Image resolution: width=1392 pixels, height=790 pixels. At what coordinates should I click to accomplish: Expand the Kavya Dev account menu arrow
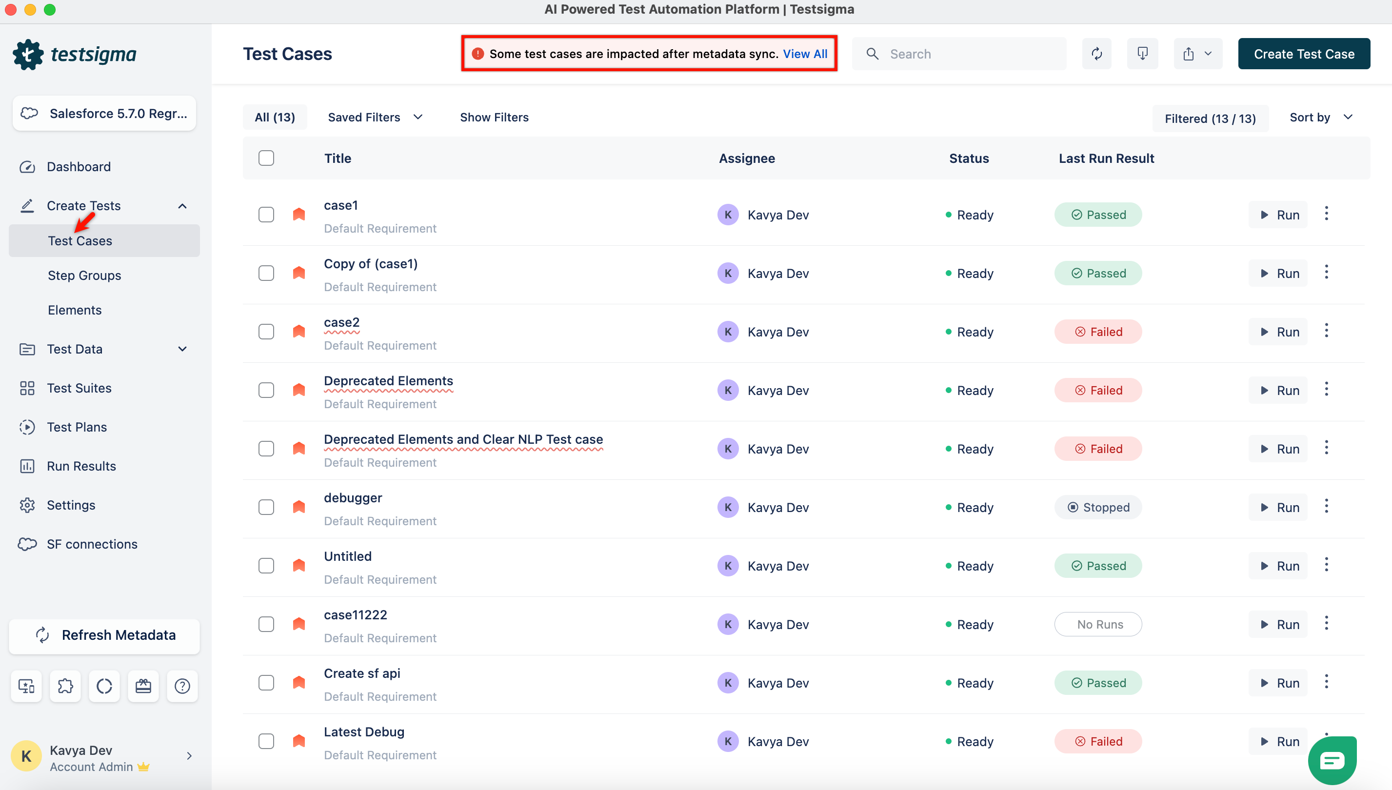tap(189, 756)
